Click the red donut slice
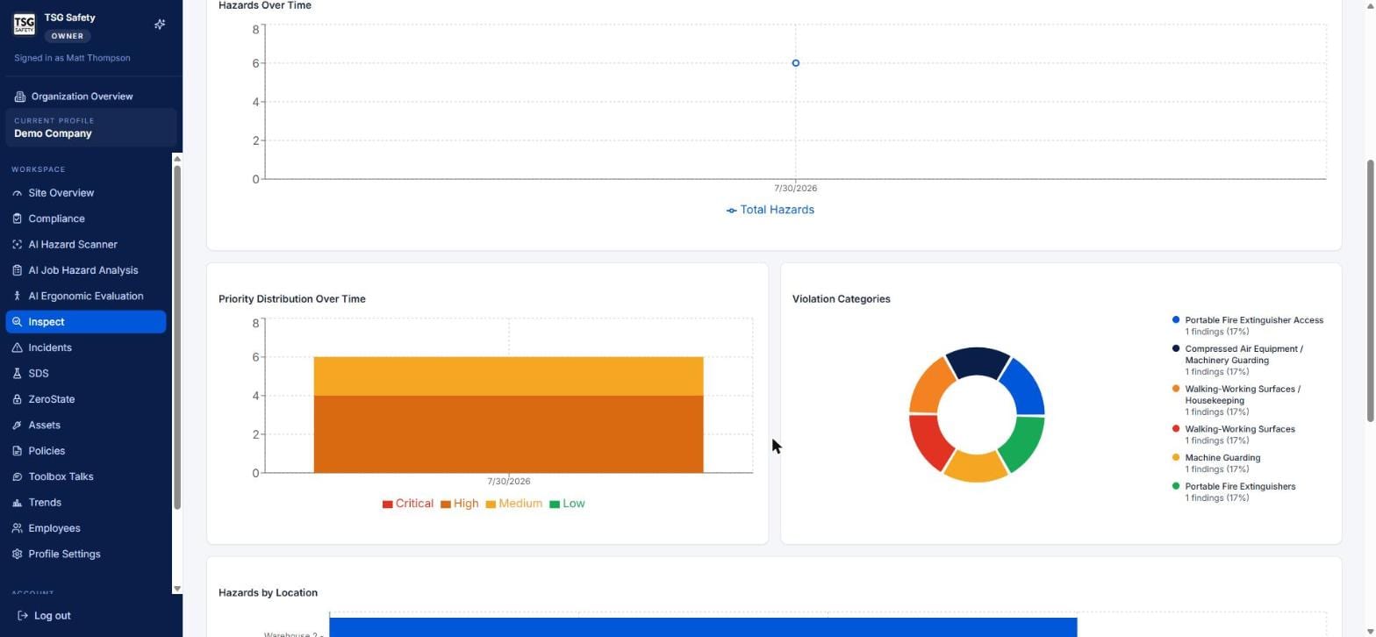The height and width of the screenshot is (637, 1376). (x=930, y=442)
